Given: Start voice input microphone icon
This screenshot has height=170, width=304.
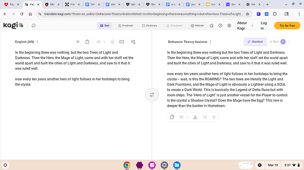Looking at the screenshot, I should pos(112,42).
